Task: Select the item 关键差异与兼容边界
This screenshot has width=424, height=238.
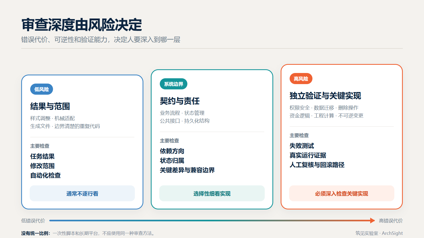Action: (187, 170)
